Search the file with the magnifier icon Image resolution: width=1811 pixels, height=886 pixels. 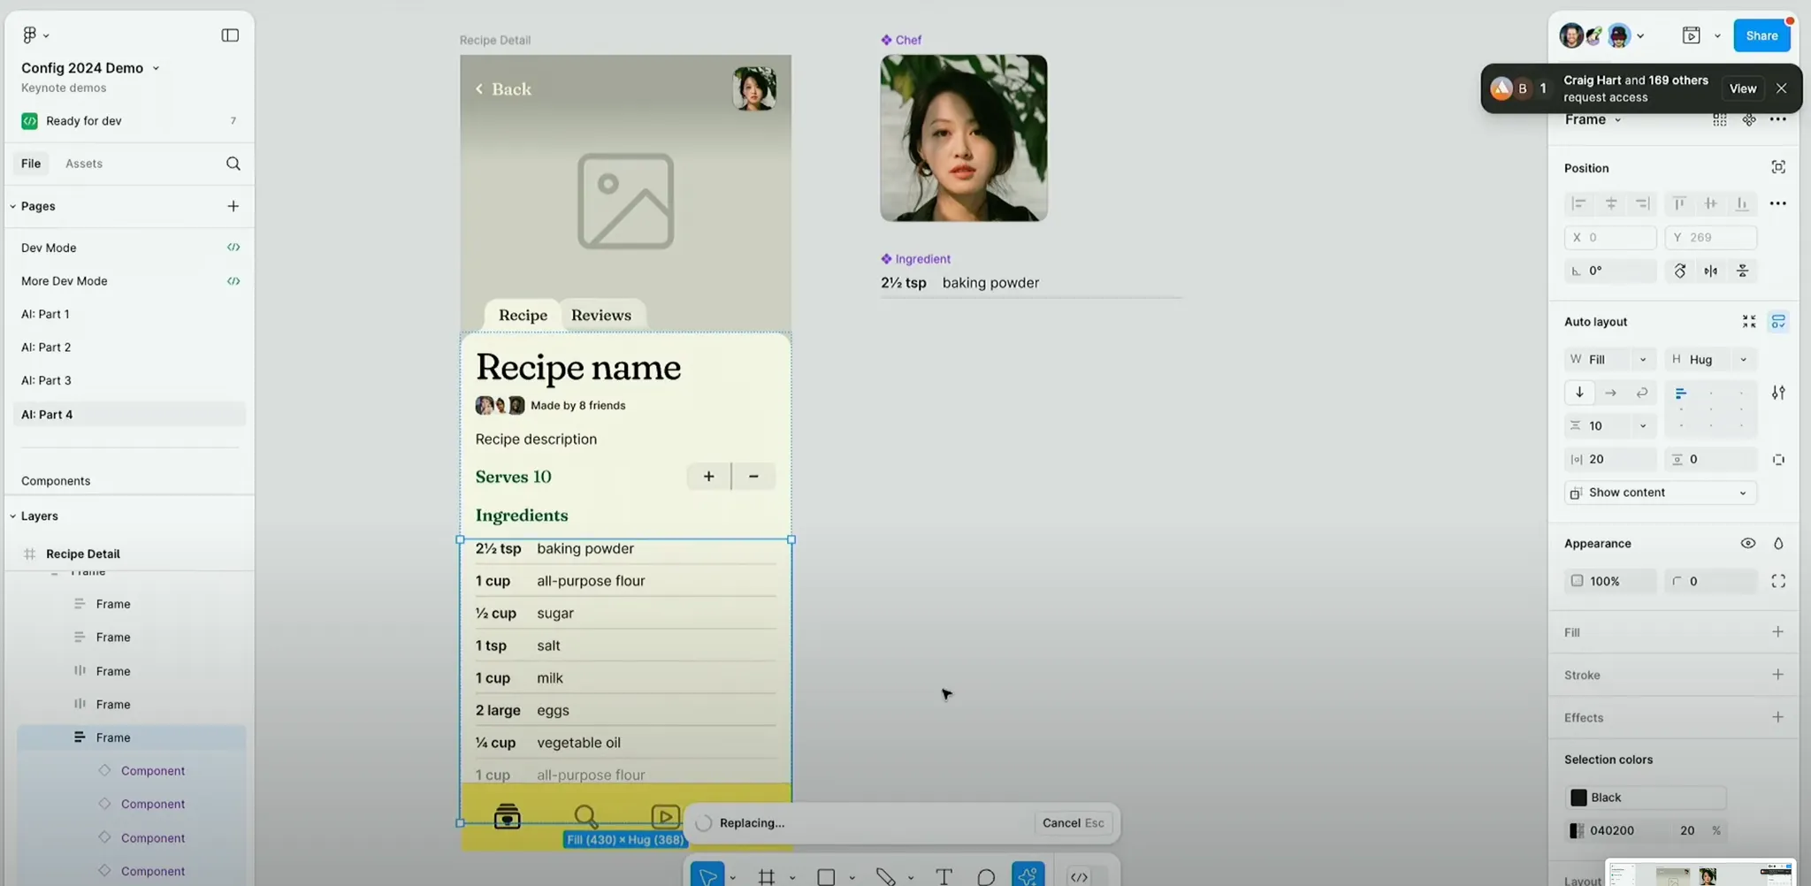[233, 164]
